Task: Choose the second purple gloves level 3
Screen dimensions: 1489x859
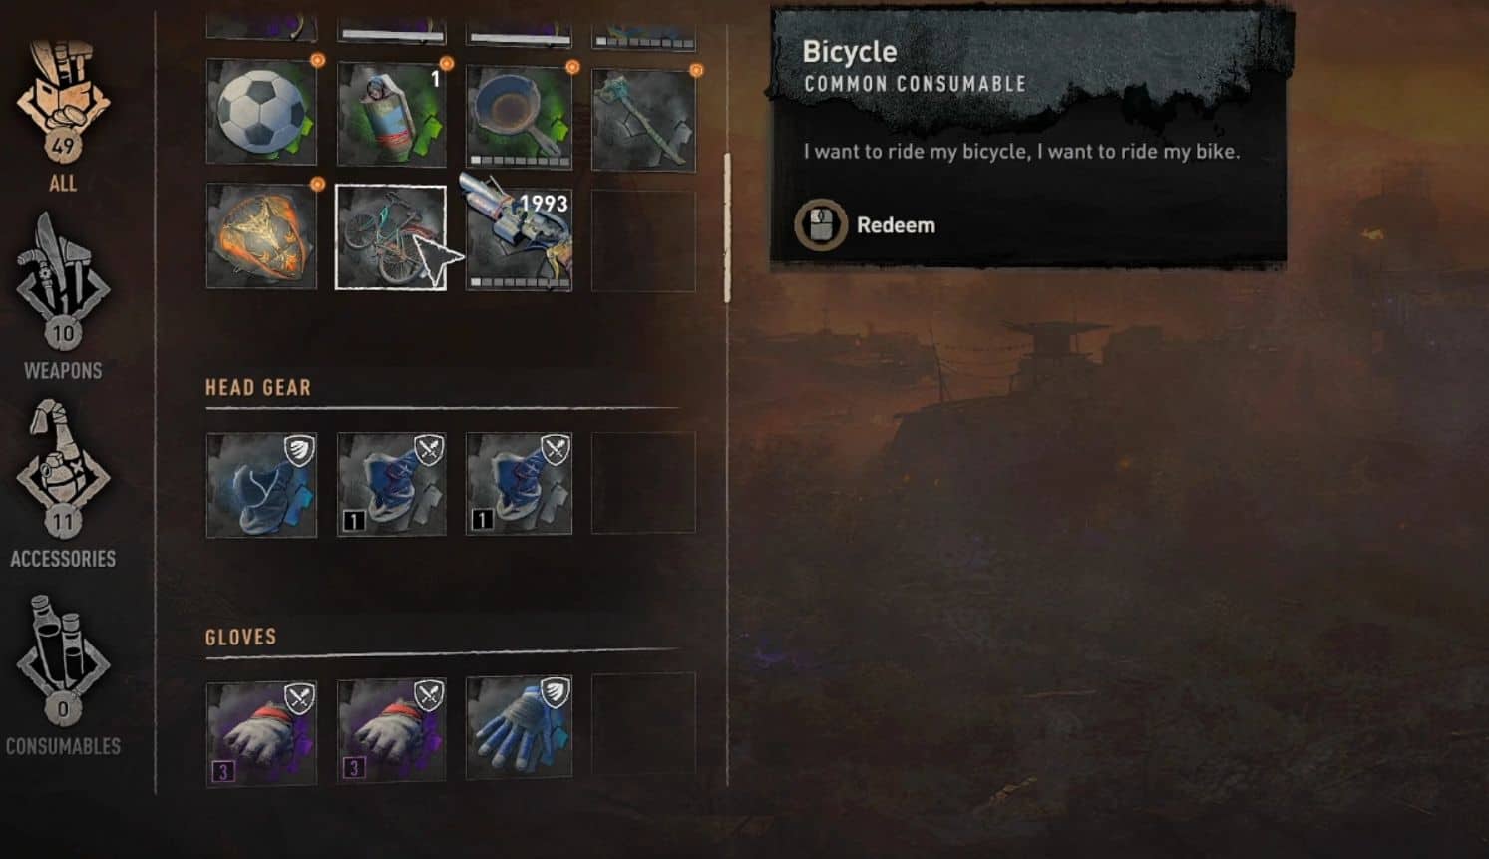Action: point(391,730)
